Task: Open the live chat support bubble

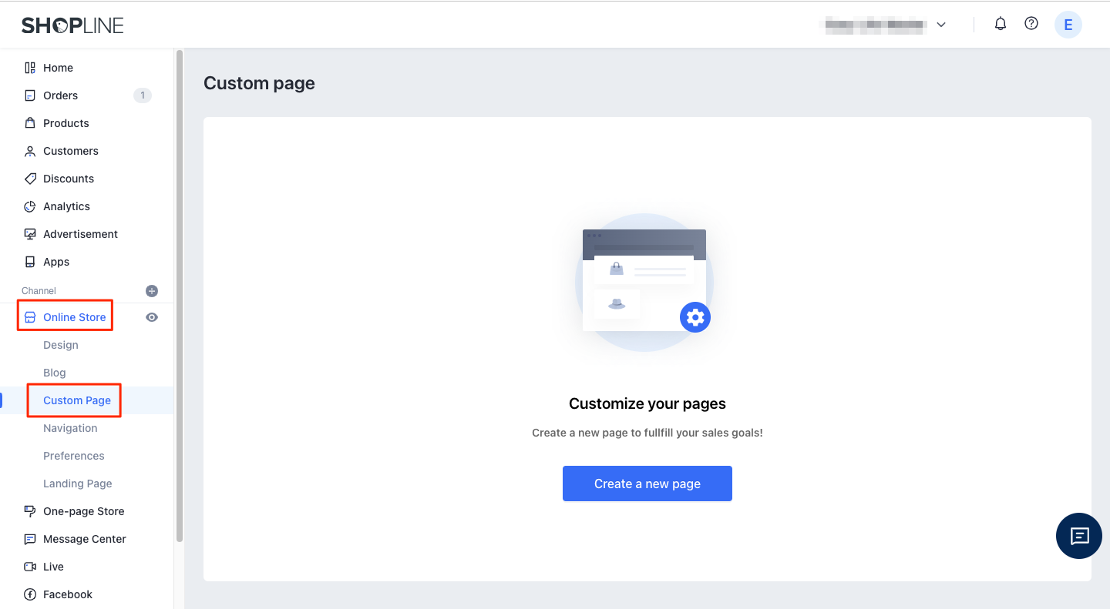Action: point(1078,536)
